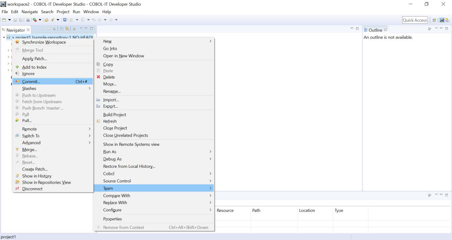The width and height of the screenshot is (452, 240).
Task: Click the green Add to Index icon
Action: pos(17,67)
